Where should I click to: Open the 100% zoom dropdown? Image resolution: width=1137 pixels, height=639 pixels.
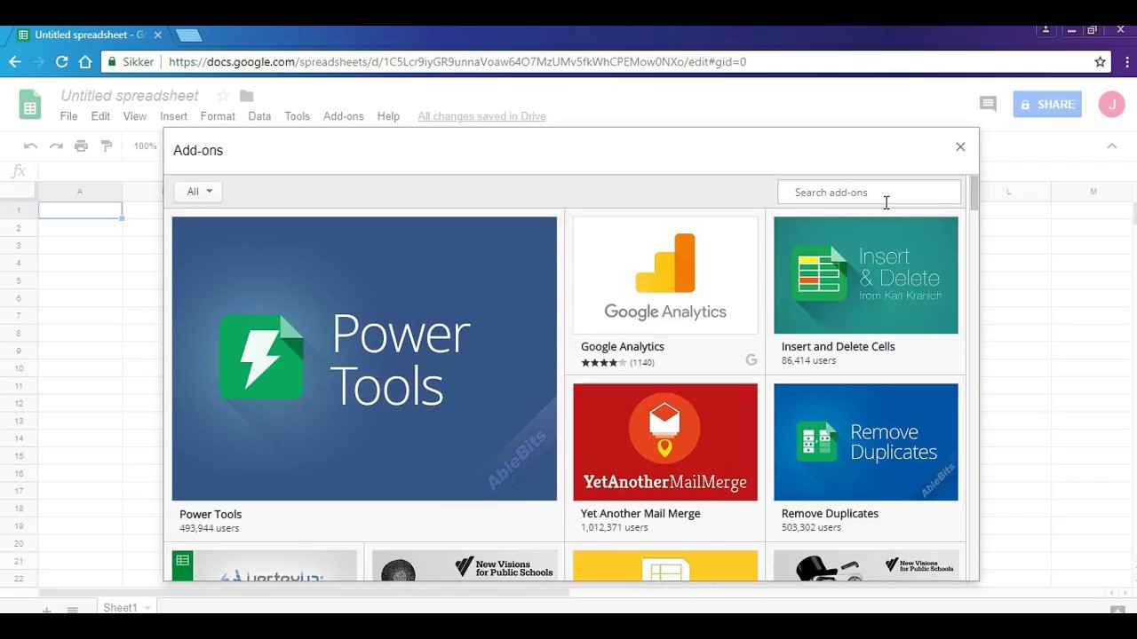click(146, 146)
